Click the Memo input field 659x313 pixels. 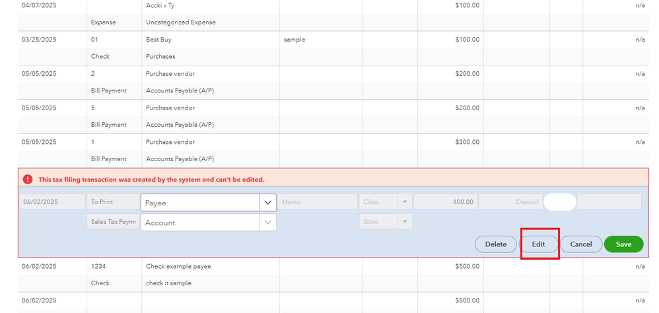tap(317, 202)
